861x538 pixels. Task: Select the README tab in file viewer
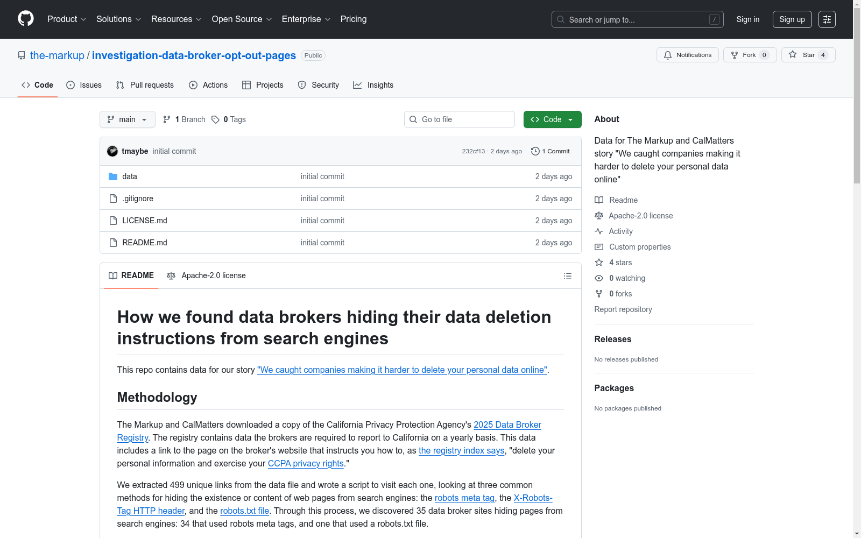(131, 275)
